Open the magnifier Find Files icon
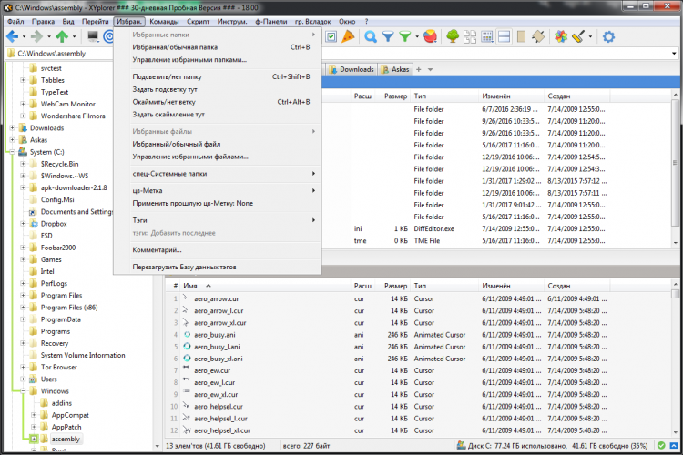Screen dimensions: 683x455 coord(371,36)
